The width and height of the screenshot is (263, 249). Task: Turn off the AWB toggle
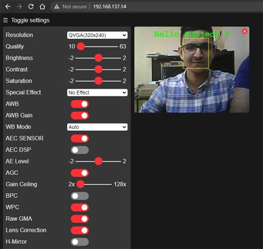(80, 104)
